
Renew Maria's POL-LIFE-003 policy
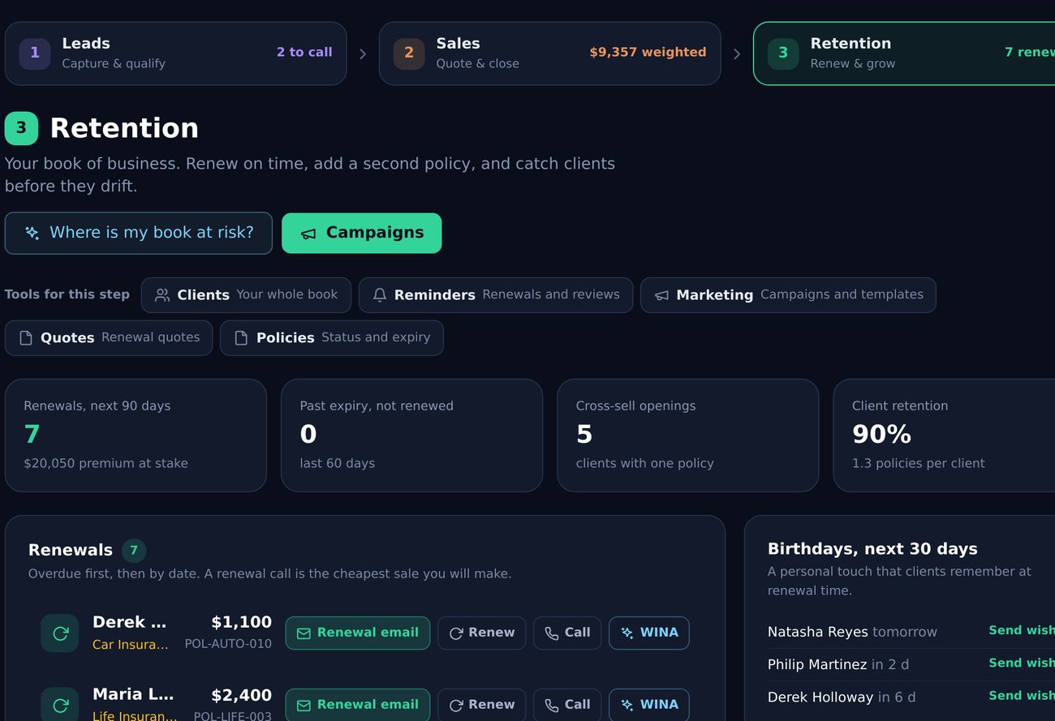pyautogui.click(x=482, y=706)
